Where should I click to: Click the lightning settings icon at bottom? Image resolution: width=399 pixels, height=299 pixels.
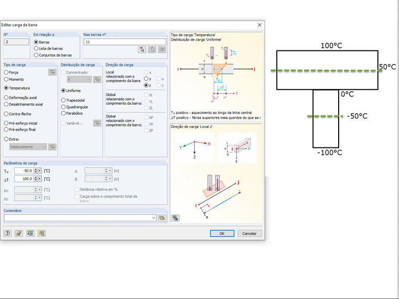pyautogui.click(x=41, y=233)
